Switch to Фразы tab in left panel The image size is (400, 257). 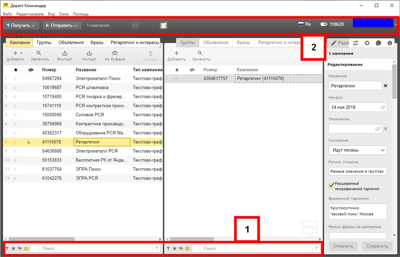97,43
